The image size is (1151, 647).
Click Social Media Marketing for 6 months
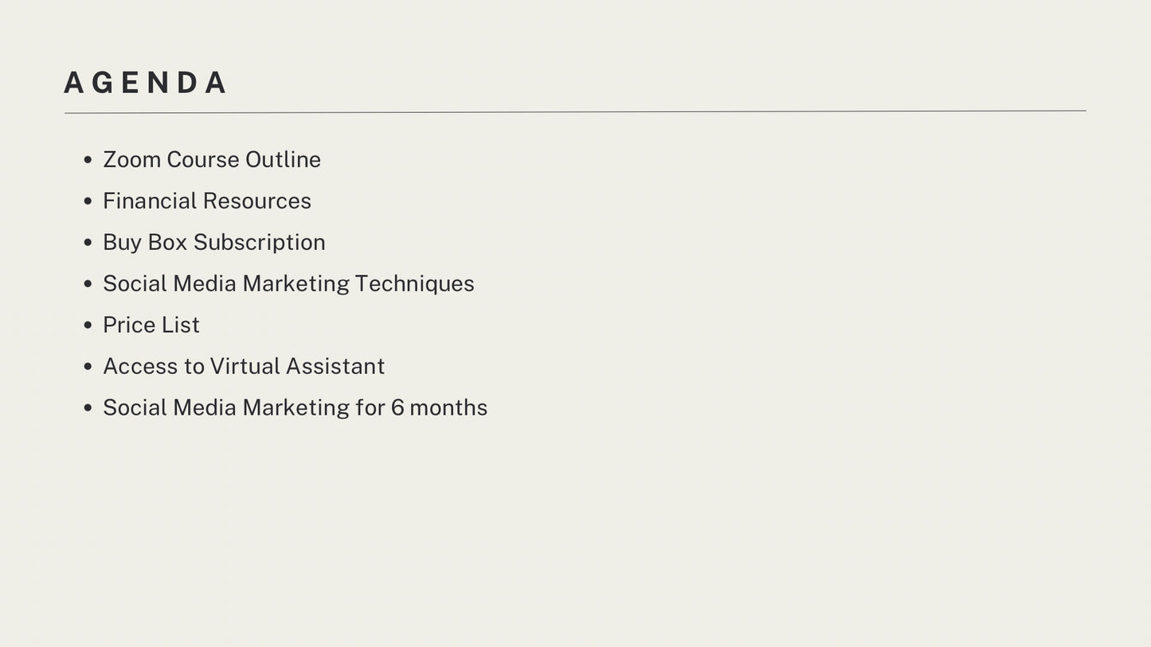295,407
